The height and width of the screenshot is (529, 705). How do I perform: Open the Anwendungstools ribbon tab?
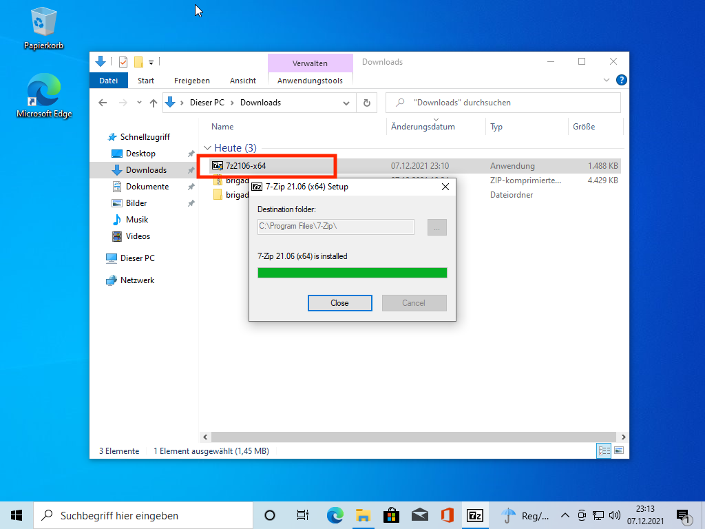(x=311, y=81)
